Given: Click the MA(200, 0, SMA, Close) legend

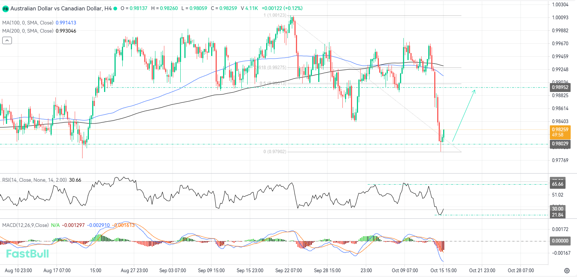Looking at the screenshot, I should click(28, 31).
